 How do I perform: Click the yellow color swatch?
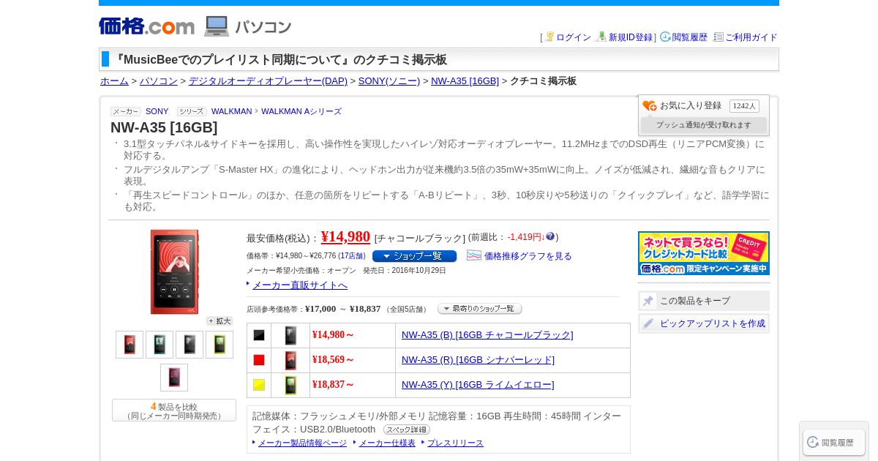tap(259, 385)
